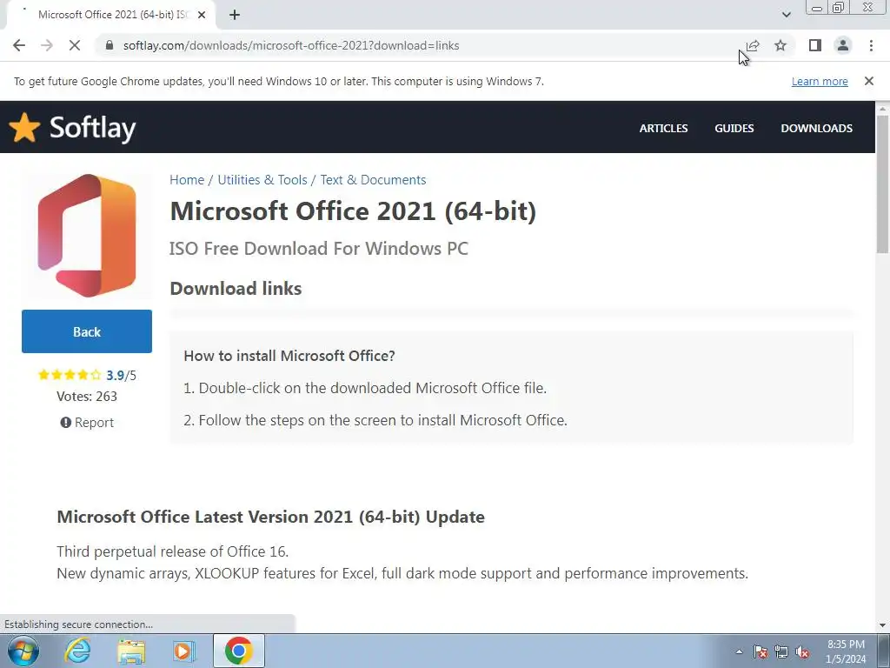Share this page icon in address bar
The height and width of the screenshot is (668, 890).
tap(753, 45)
